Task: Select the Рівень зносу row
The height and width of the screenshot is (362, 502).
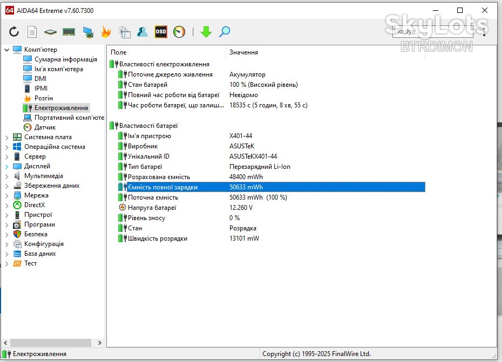Action: tap(272, 218)
